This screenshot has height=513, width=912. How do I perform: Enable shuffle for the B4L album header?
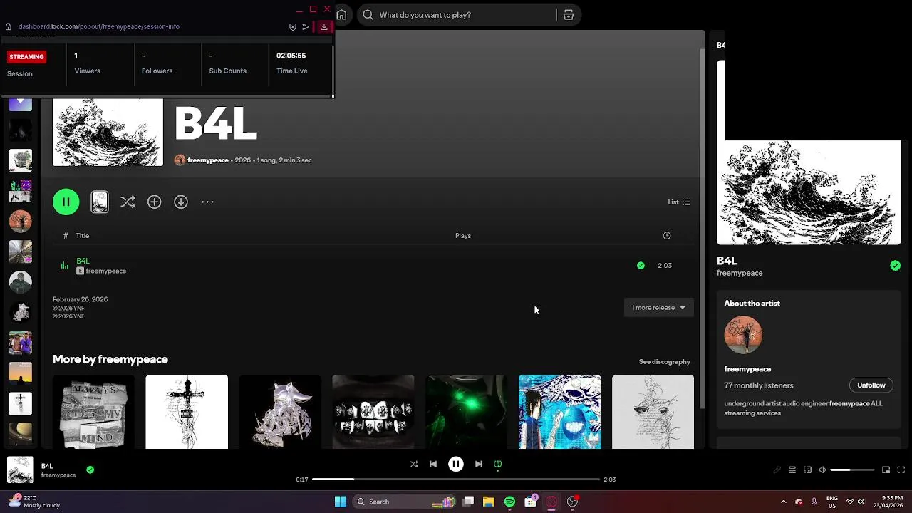coord(128,202)
